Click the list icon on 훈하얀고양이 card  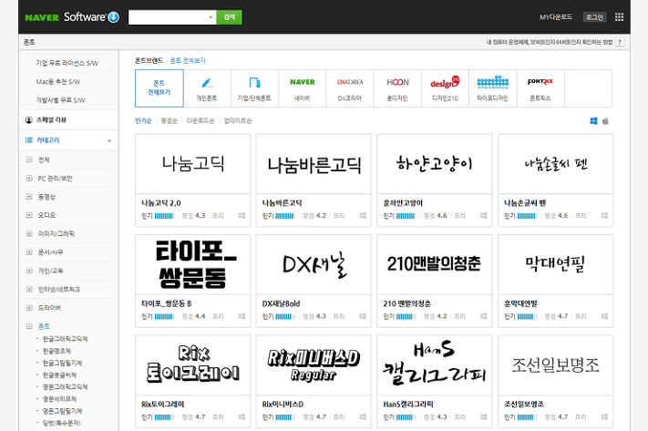[484, 215]
